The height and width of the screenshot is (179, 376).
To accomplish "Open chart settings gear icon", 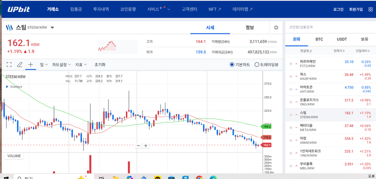I will coord(276,28).
